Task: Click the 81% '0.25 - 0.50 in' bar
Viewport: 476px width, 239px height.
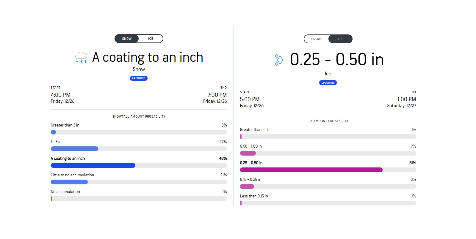Action: click(328, 170)
